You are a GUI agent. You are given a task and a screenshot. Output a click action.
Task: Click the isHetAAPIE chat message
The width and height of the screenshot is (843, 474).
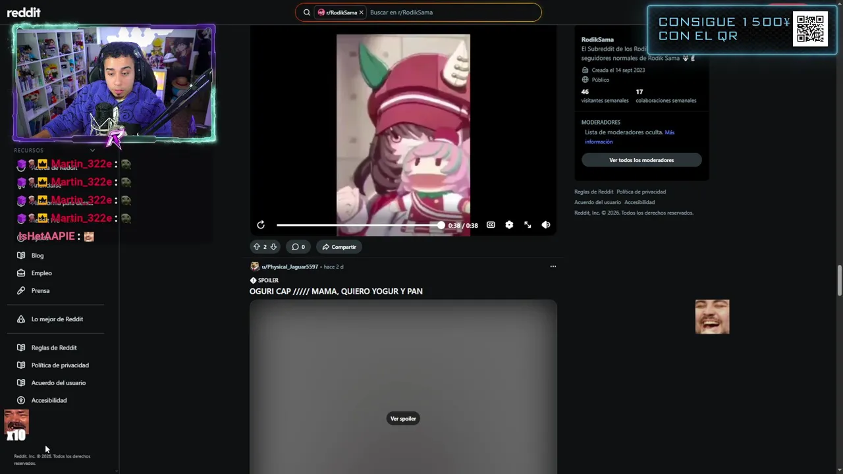(56, 236)
